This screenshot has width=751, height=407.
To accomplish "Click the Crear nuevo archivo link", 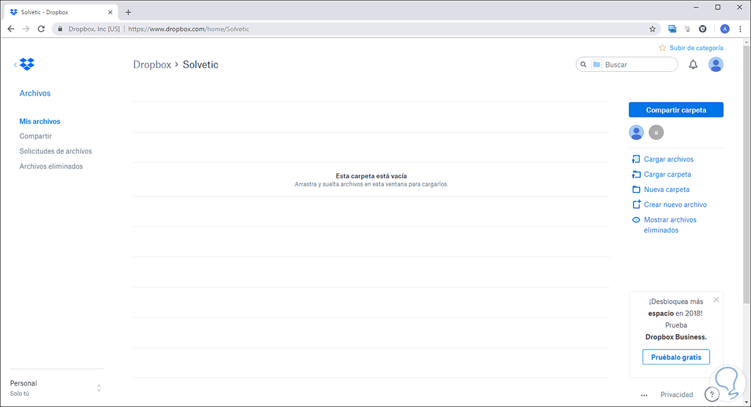I will [x=675, y=204].
